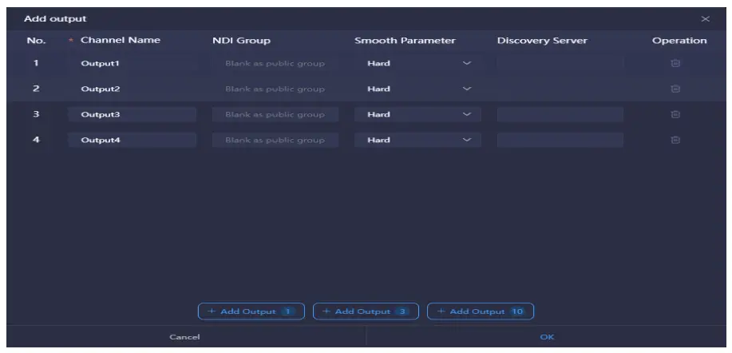The height and width of the screenshot is (353, 732).
Task: Select row number 2
Action: click(36, 89)
